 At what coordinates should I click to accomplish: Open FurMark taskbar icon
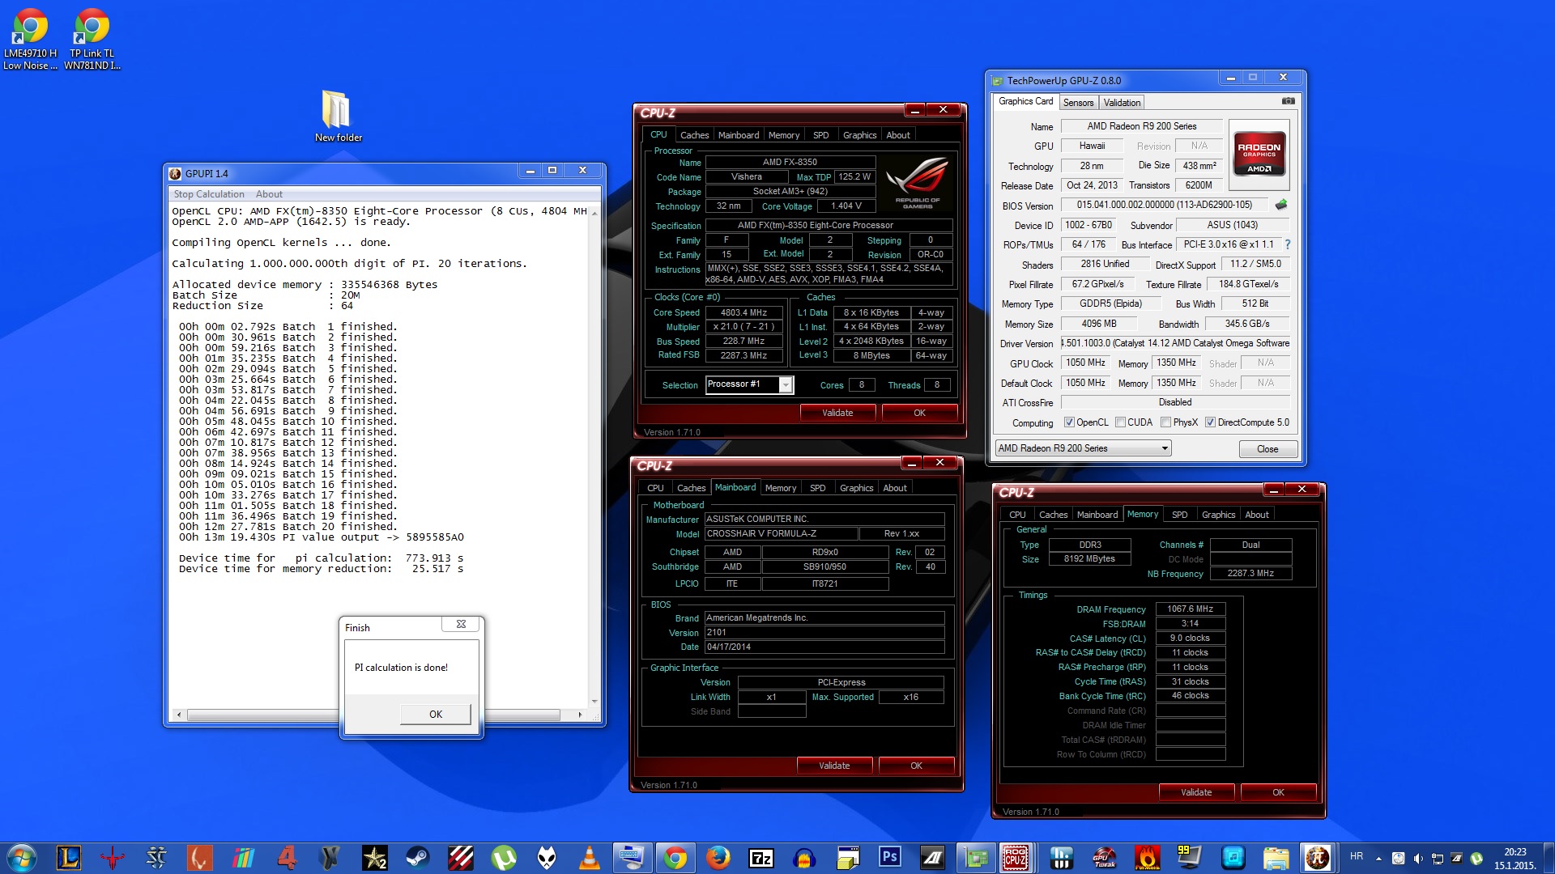point(1147,857)
